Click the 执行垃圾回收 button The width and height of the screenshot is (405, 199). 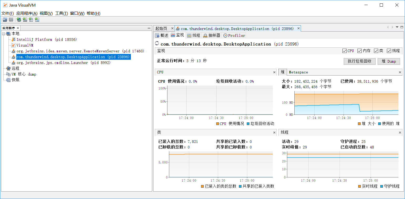pos(360,61)
